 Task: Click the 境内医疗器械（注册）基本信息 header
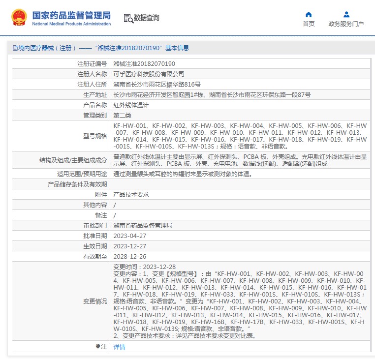click(x=101, y=48)
